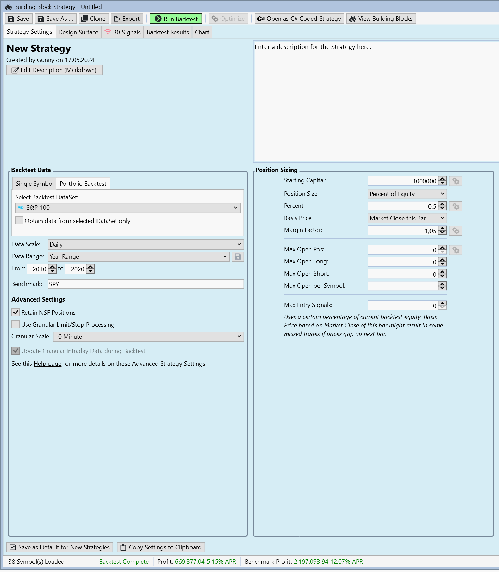The width and height of the screenshot is (499, 572).
Task: Click the save data range icon
Action: 238,257
